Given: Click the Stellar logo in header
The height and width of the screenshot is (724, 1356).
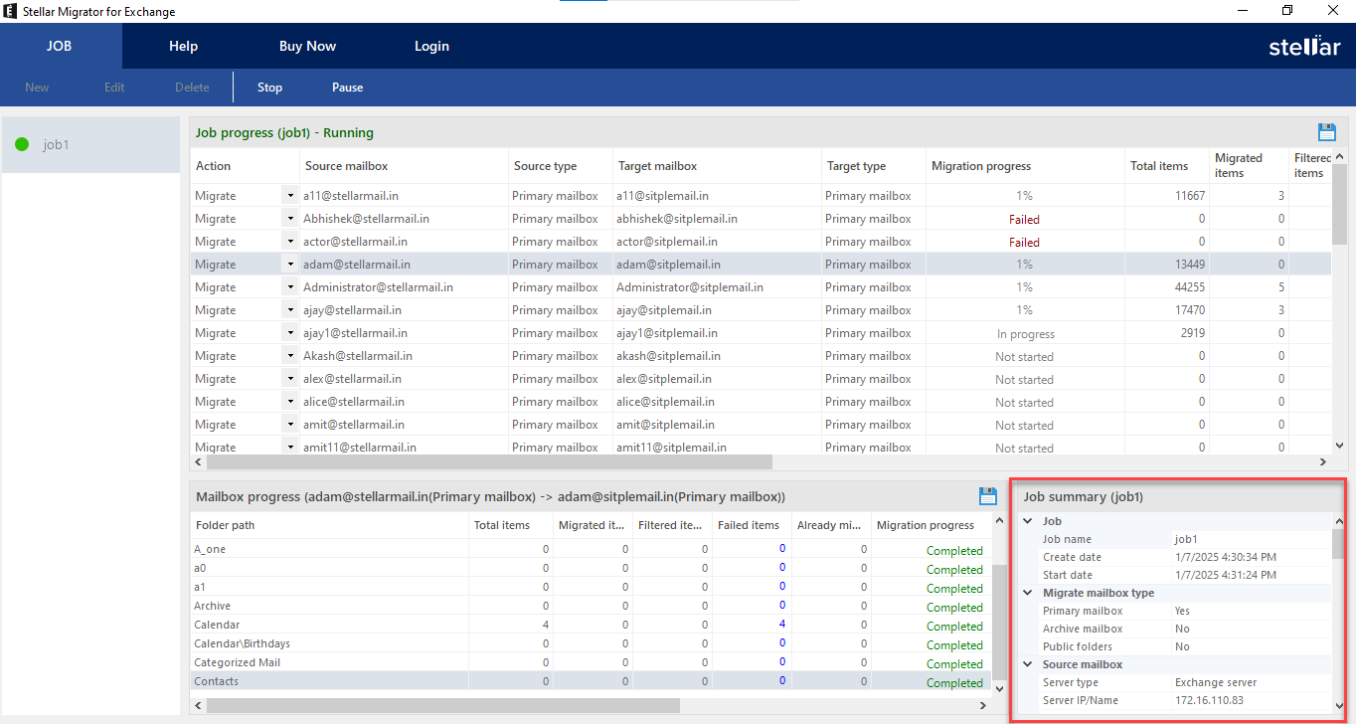Looking at the screenshot, I should pyautogui.click(x=1304, y=46).
